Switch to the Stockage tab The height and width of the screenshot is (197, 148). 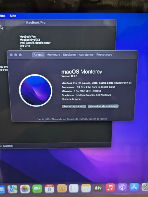click(x=69, y=55)
